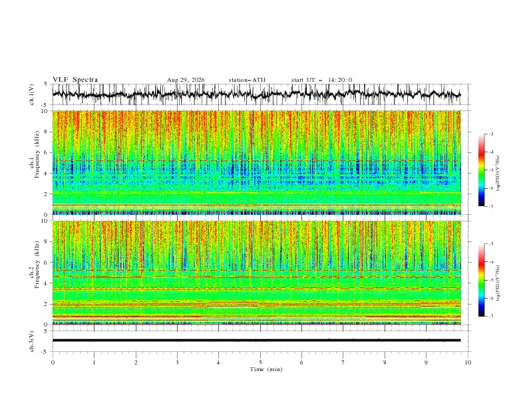Click the VLF Spectra title text
The image size is (527, 407).
click(x=75, y=80)
